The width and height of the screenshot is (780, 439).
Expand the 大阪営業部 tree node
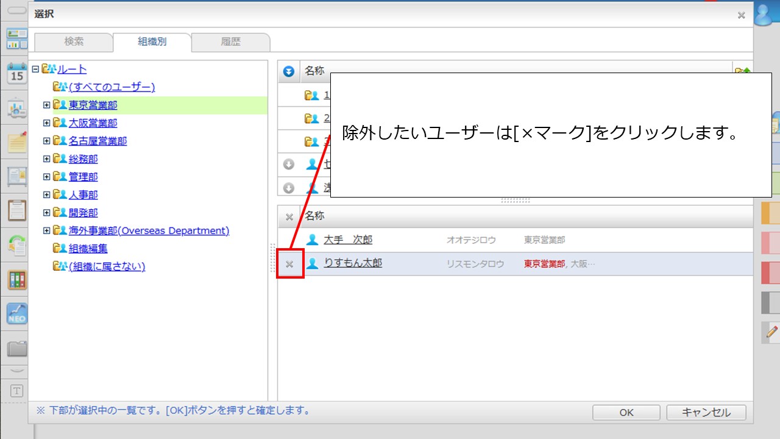click(x=46, y=123)
